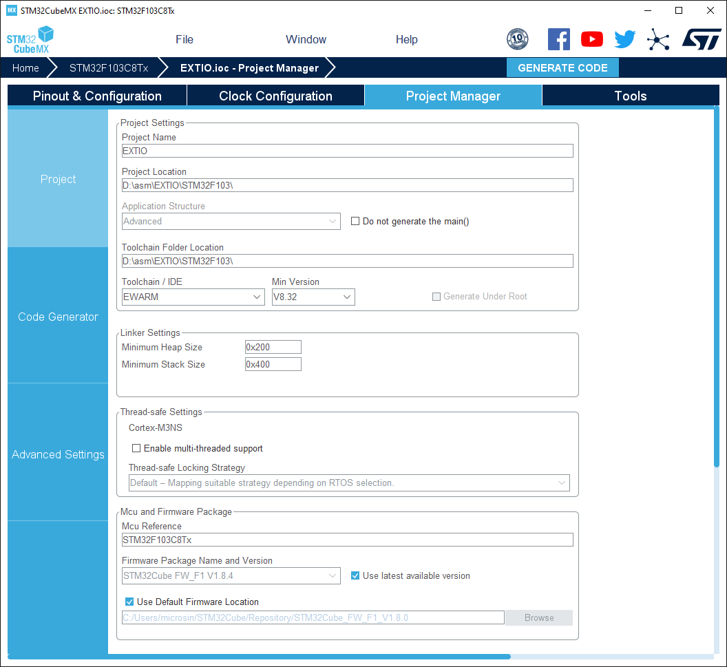Click the firmware repository path field
727x667 pixels.
pyautogui.click(x=313, y=617)
